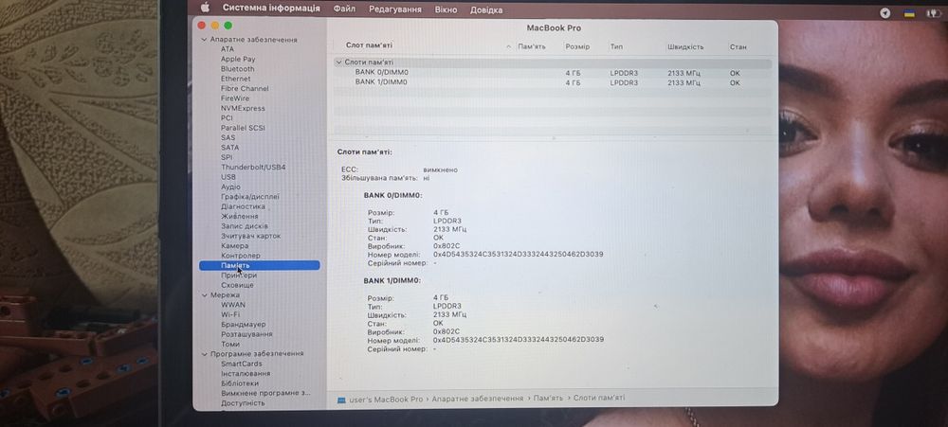Sort by Розмір column header
This screenshot has height=427, width=948.
(x=577, y=47)
